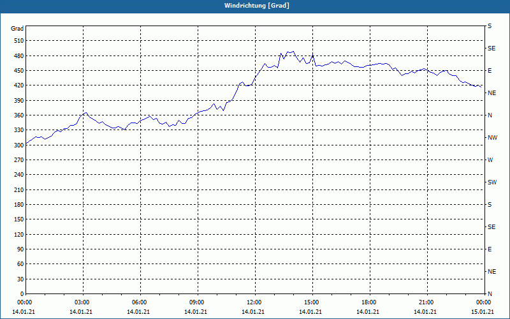Click the 300 left axis label

[19, 145]
